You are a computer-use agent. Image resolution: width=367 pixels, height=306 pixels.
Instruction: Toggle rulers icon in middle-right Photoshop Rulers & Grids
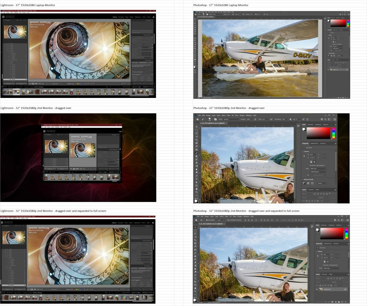point(304,183)
